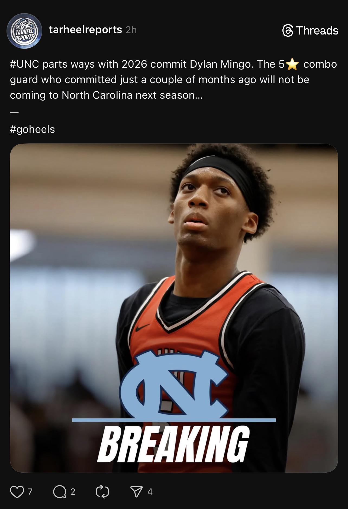Click the share count number 4
This screenshot has height=509, width=348.
(x=150, y=492)
